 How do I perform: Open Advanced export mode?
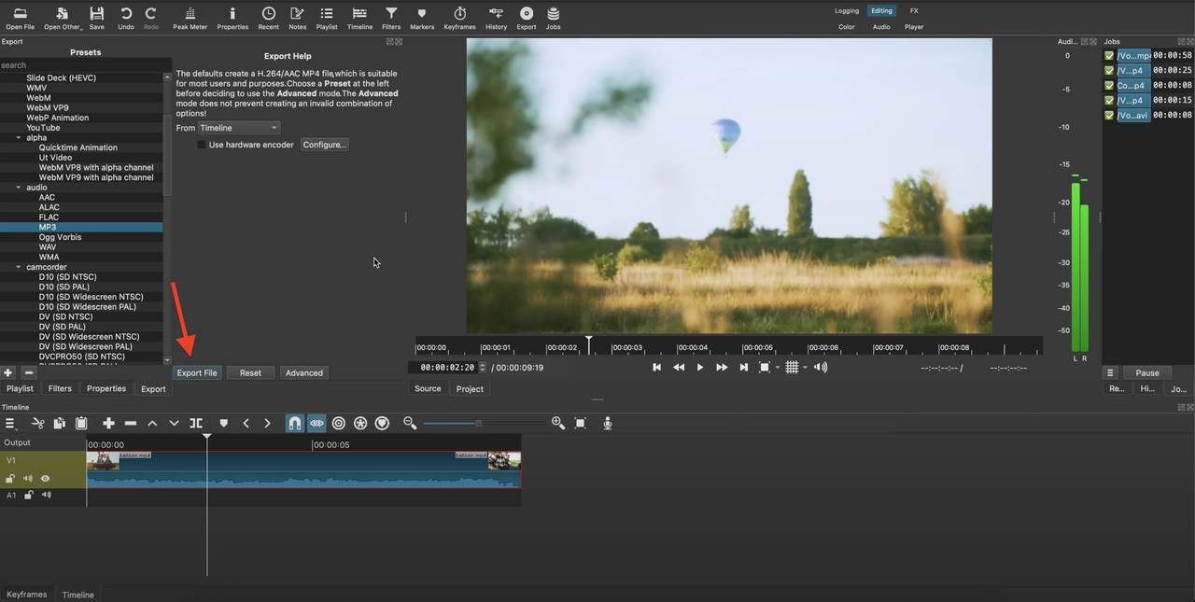click(x=304, y=372)
